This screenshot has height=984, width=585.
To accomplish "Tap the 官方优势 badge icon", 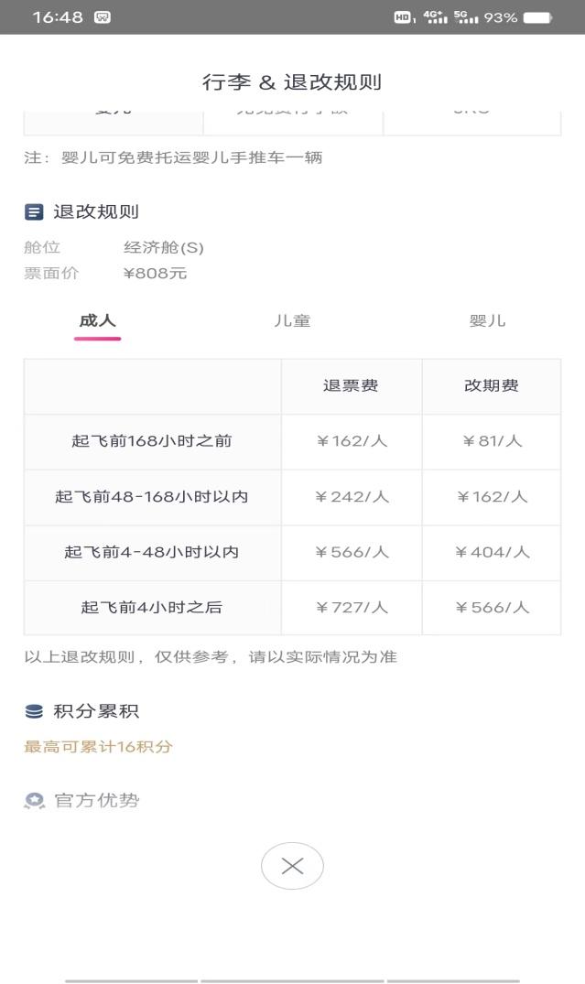I will coord(34,801).
